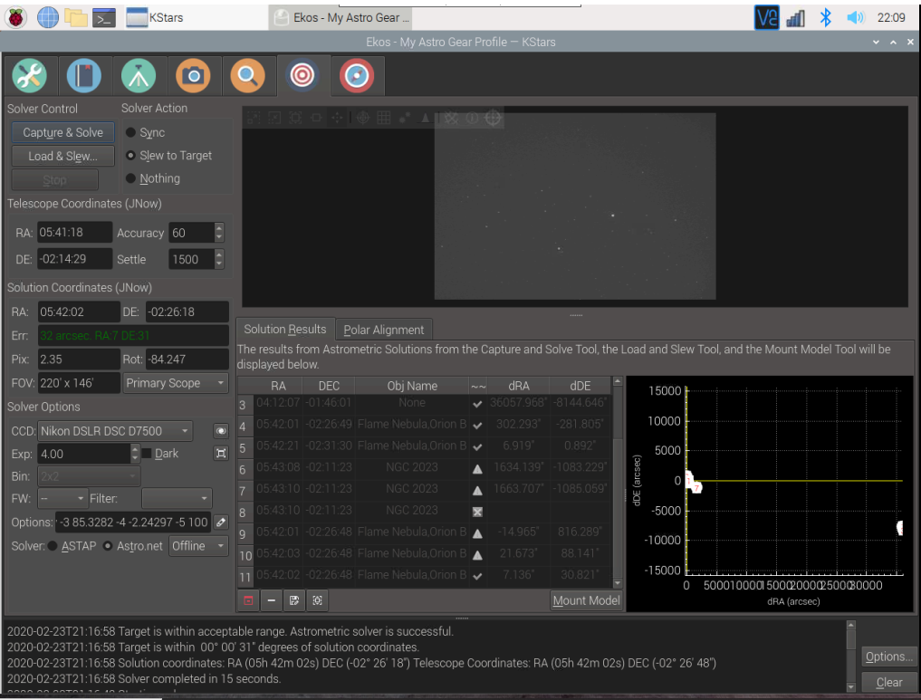Click the log panel vertical scrollbar
This screenshot has height=700, width=921.
pos(850,657)
